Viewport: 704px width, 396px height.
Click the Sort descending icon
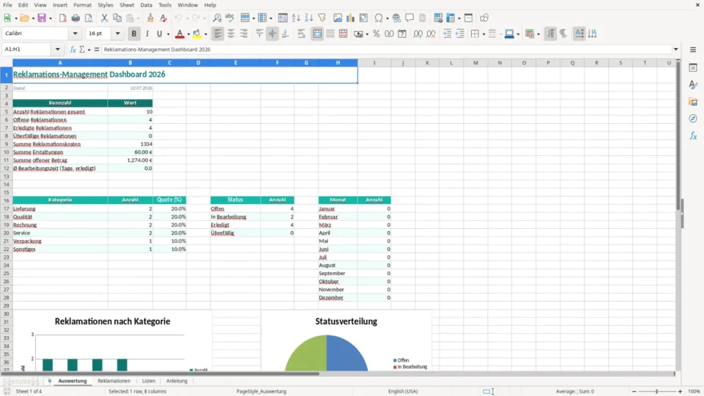click(x=309, y=18)
